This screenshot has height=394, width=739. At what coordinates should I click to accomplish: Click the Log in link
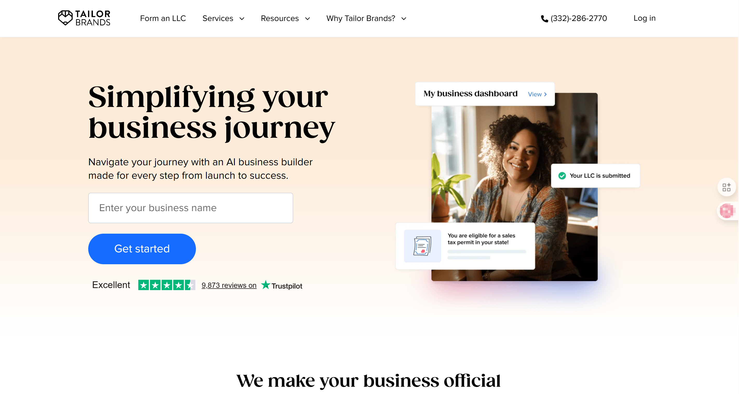pyautogui.click(x=644, y=18)
